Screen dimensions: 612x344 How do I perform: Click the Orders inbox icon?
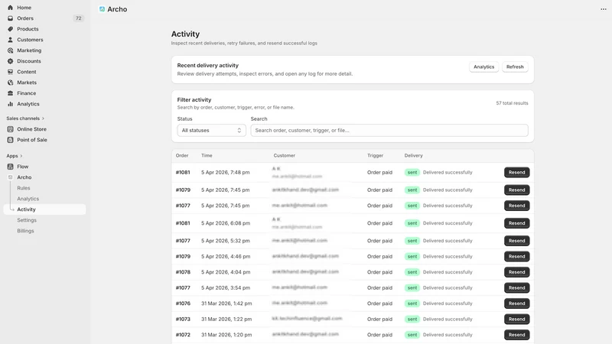[10, 18]
